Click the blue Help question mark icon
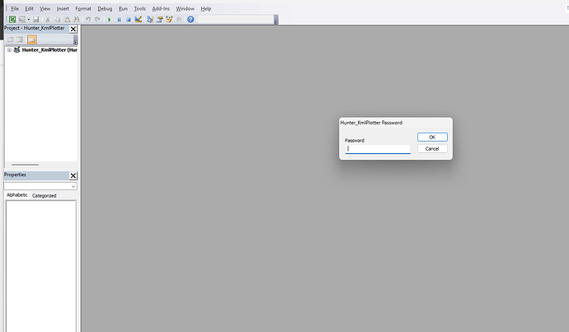This screenshot has height=332, width=569. tap(190, 19)
